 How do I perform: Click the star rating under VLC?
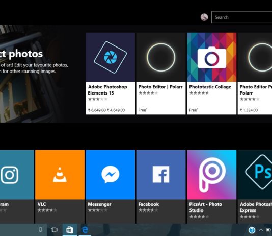(x=47, y=210)
